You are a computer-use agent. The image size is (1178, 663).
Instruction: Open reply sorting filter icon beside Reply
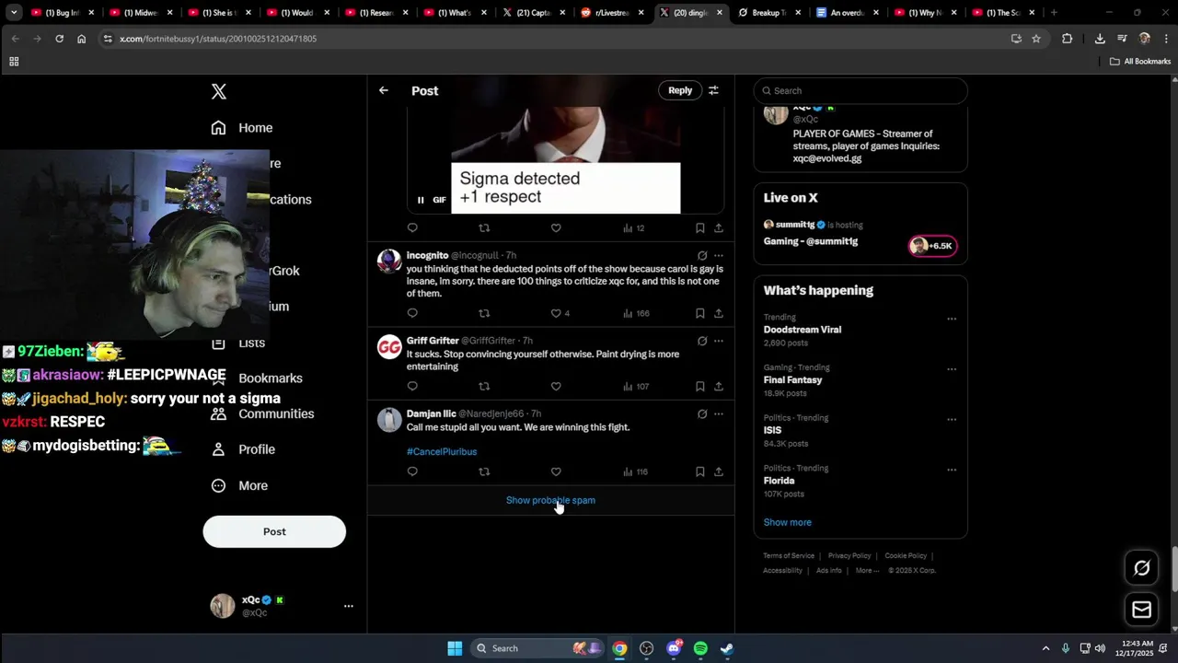pos(713,90)
